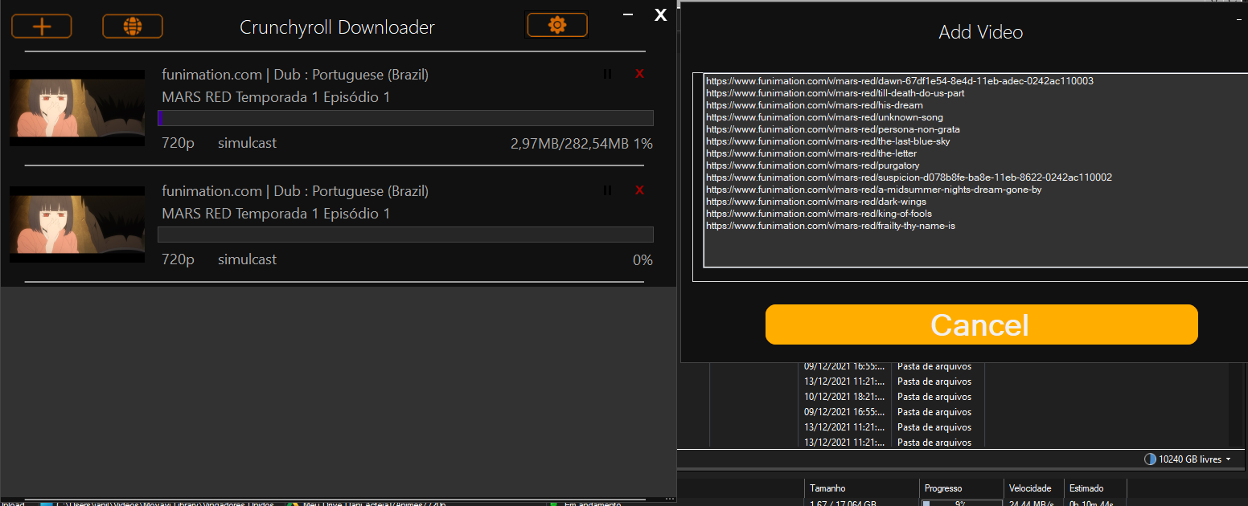The width and height of the screenshot is (1248, 506).
Task: Click the unknown-song URL line
Action: [824, 117]
